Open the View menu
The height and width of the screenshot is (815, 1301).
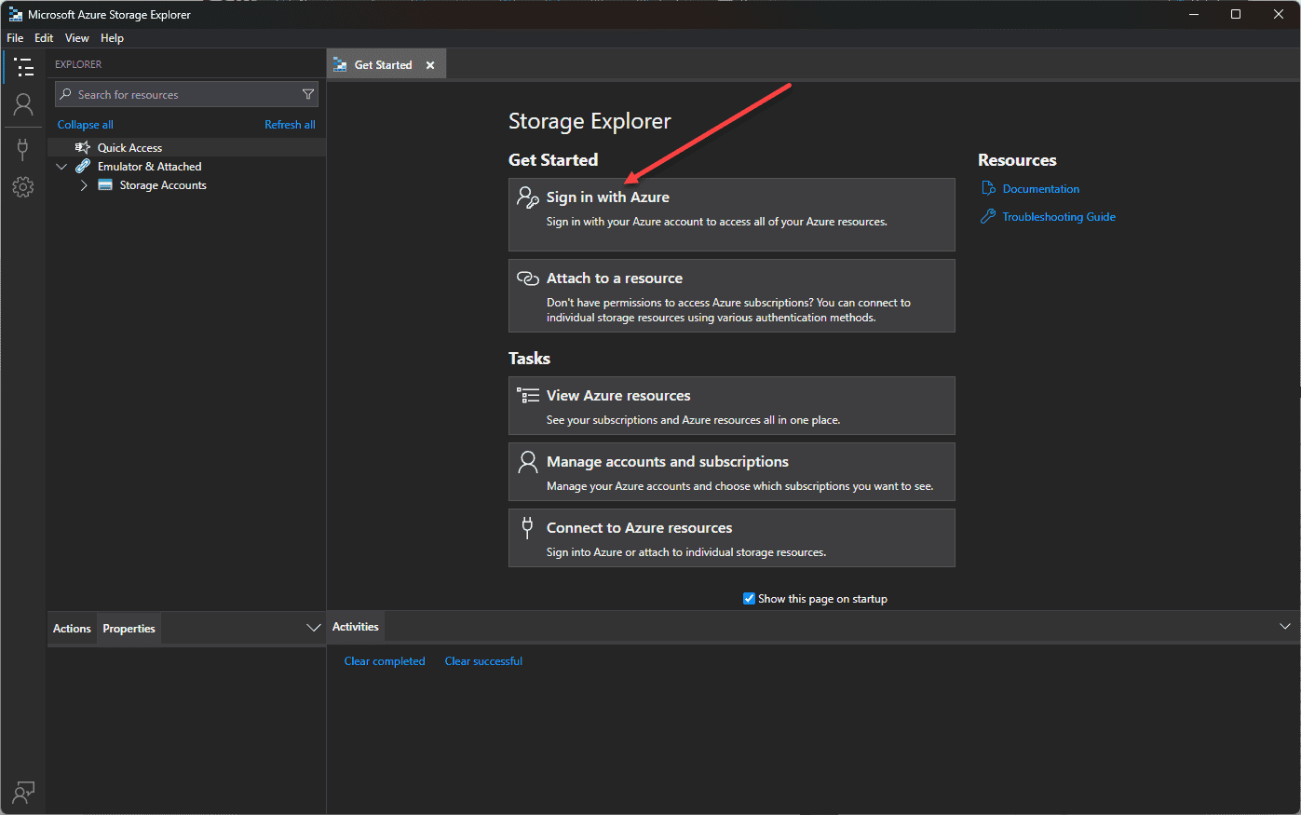coord(77,38)
